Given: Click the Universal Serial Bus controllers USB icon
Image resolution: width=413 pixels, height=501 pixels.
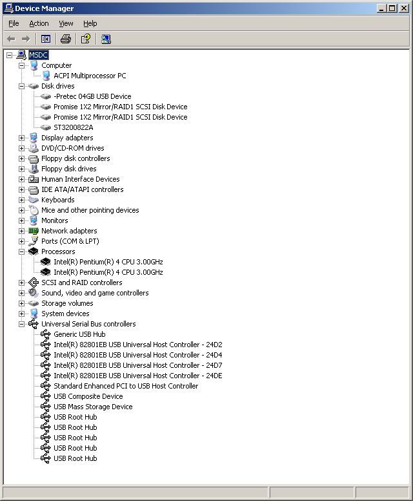Looking at the screenshot, I should click(34, 324).
